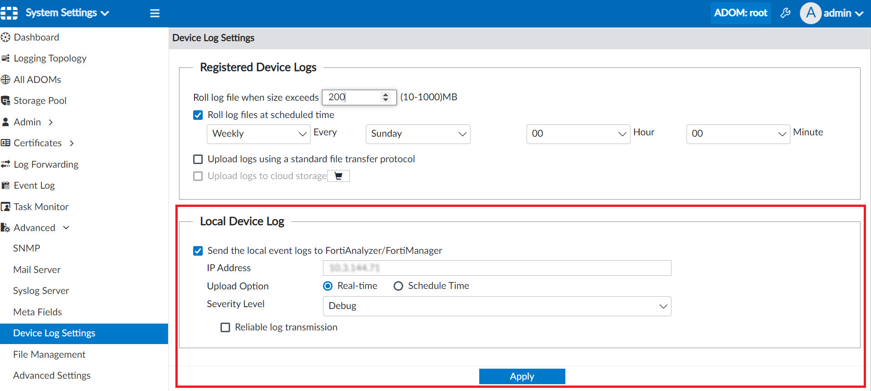Screen dimensions: 871x391
Task: Uncheck Roll log files at scheduled time
Action: [x=198, y=115]
